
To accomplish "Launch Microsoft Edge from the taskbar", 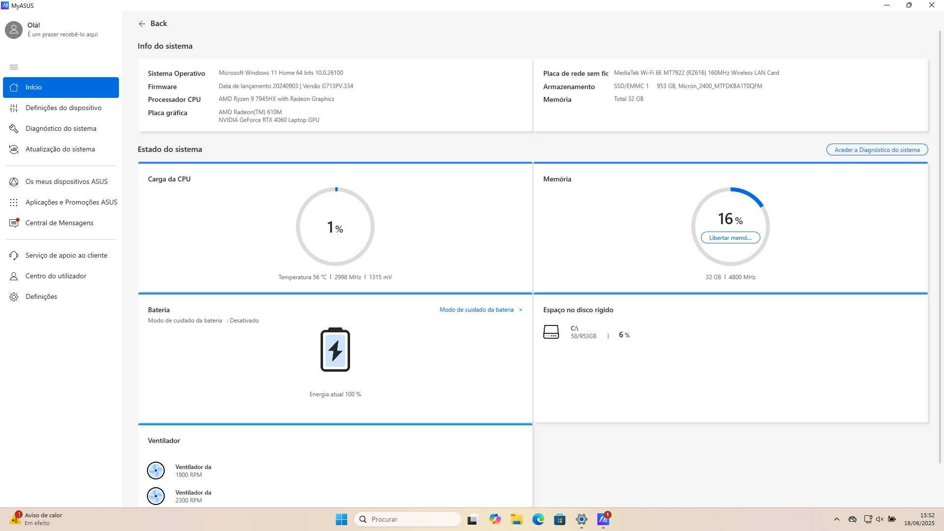I will [538, 519].
